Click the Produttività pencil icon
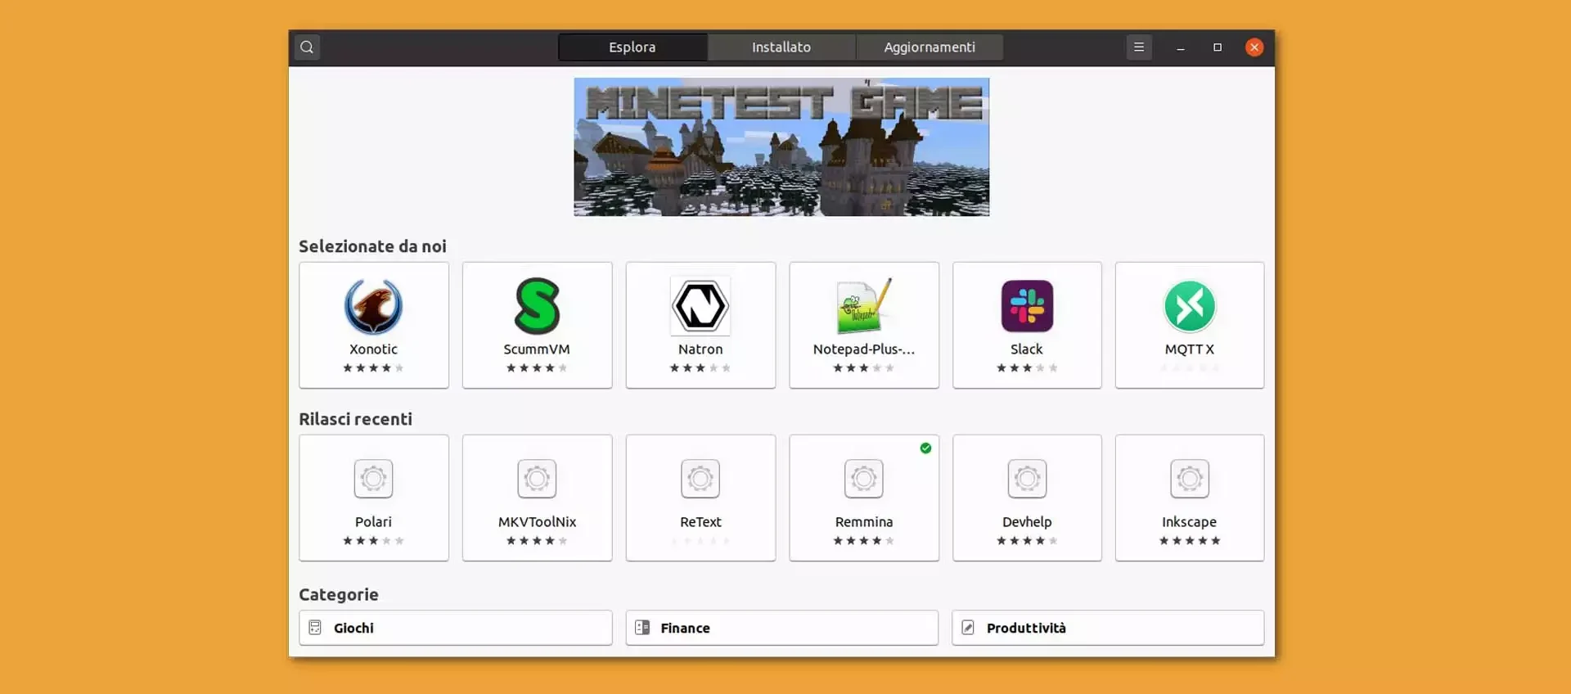 pos(968,628)
